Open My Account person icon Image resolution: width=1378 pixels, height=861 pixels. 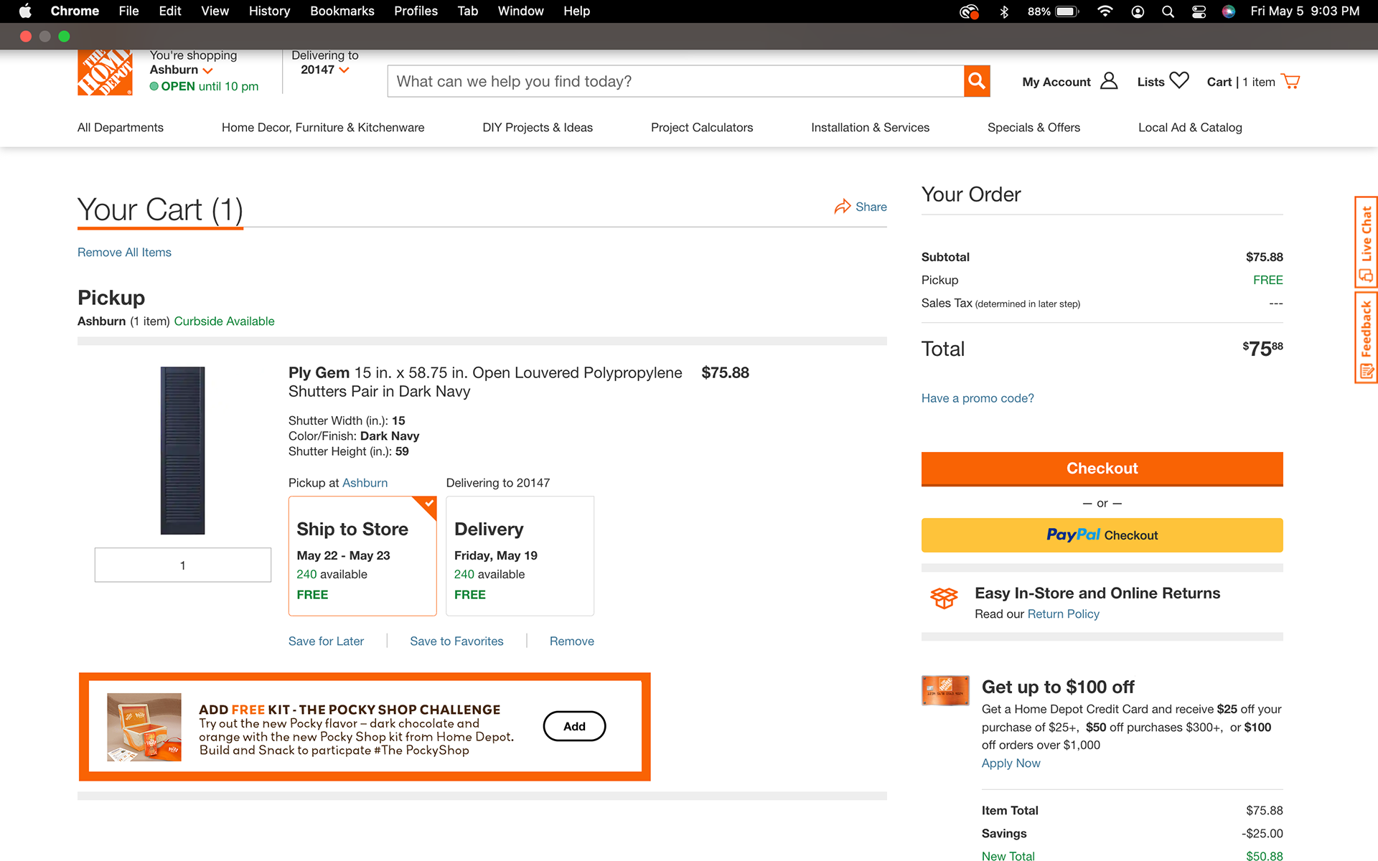point(1108,81)
